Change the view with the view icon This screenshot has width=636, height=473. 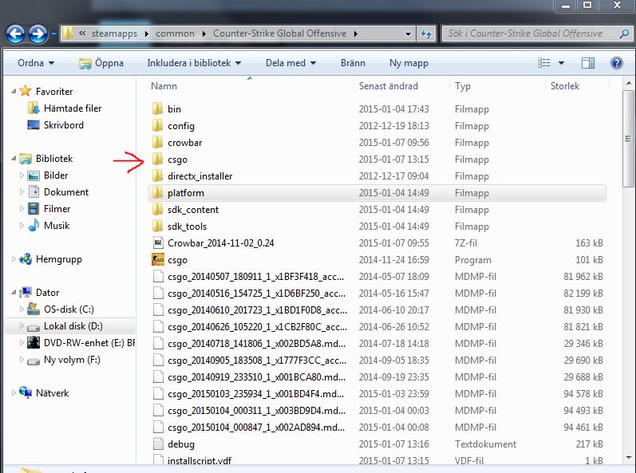click(544, 63)
